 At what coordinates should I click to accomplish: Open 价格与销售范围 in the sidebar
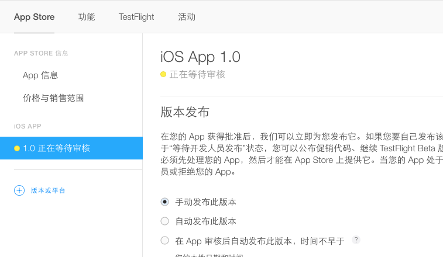pos(53,98)
